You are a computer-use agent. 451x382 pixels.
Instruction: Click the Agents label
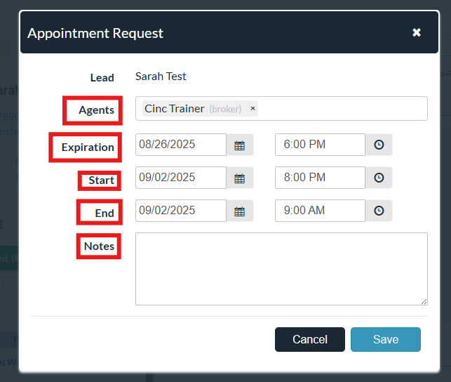click(x=96, y=110)
